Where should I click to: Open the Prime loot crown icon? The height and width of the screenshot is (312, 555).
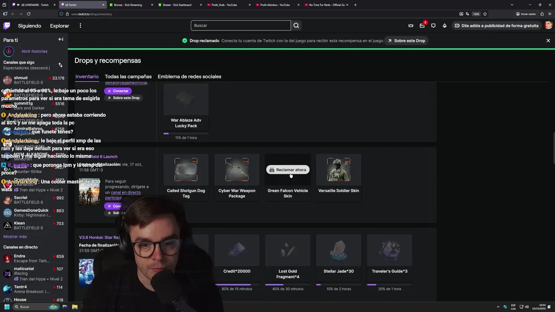411,26
